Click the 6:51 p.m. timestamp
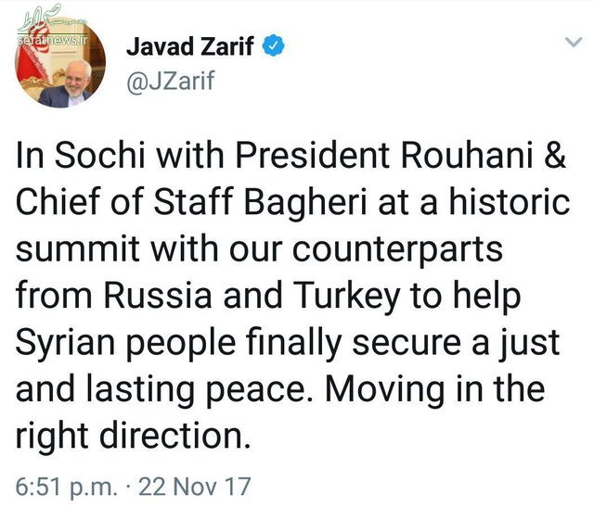Viewport: 594px width, 520px height. [x=66, y=487]
